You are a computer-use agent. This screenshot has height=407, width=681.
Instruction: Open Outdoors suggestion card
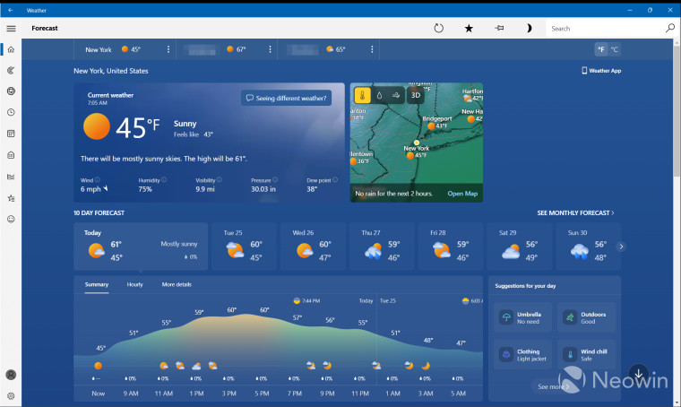pos(586,317)
